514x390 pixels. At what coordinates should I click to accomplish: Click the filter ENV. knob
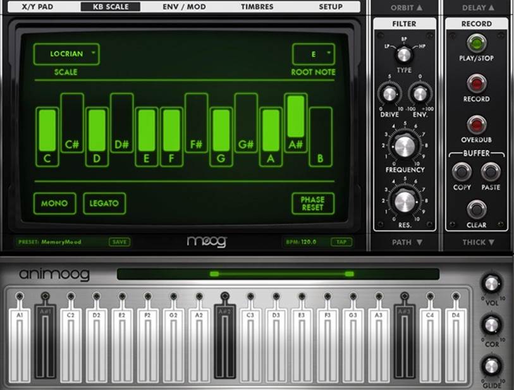tap(420, 94)
